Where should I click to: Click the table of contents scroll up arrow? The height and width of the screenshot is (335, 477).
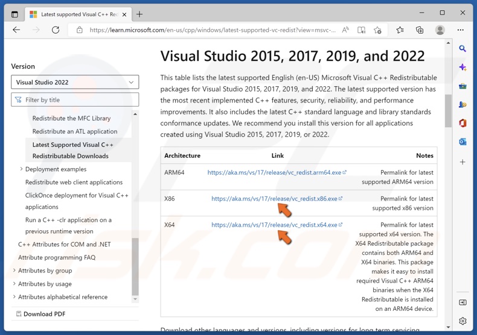click(x=135, y=114)
